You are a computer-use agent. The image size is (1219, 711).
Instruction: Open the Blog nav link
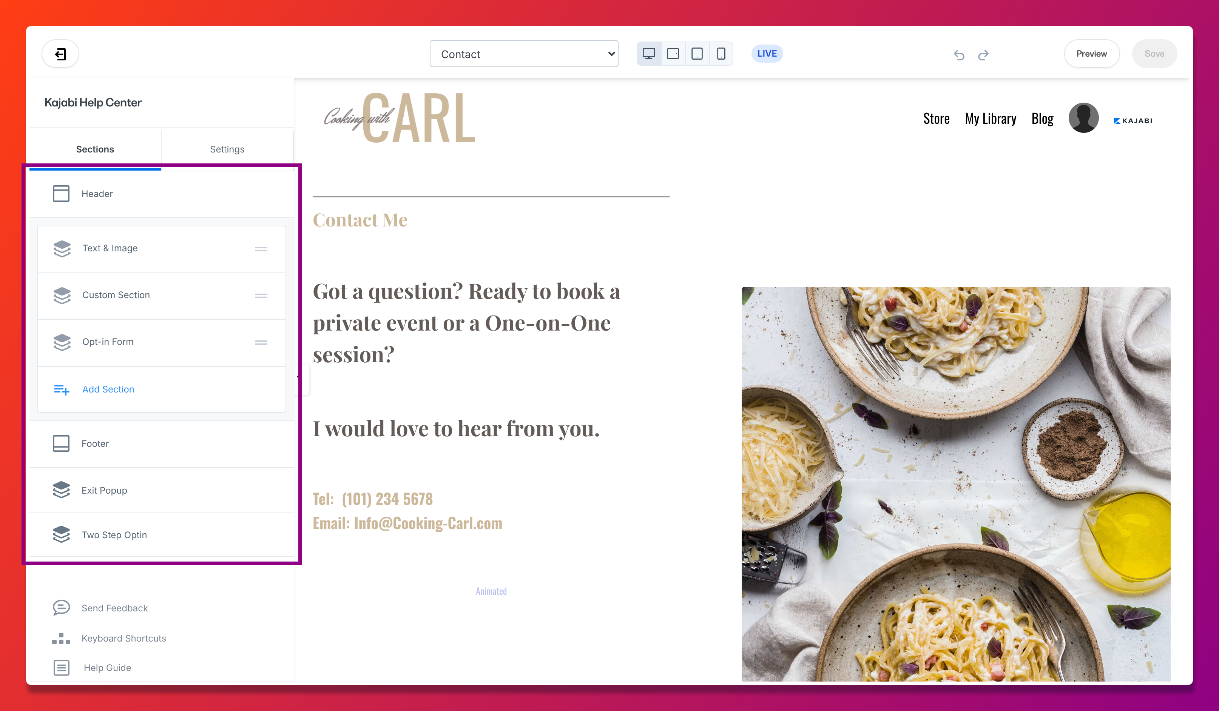[1042, 119]
